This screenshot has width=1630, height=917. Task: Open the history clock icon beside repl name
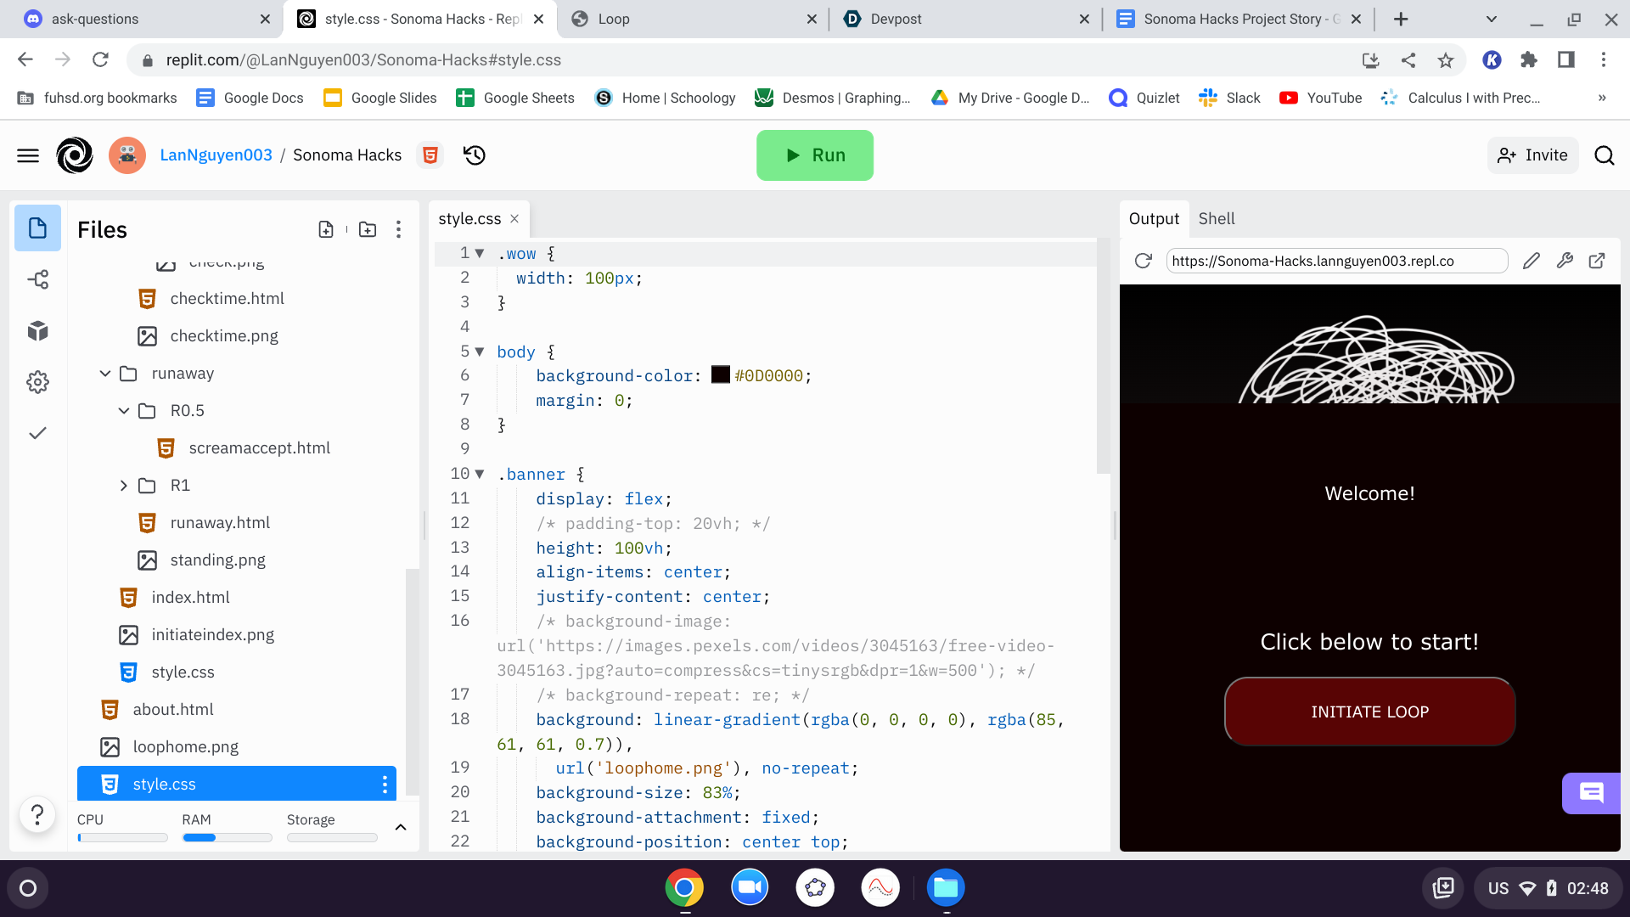[475, 155]
